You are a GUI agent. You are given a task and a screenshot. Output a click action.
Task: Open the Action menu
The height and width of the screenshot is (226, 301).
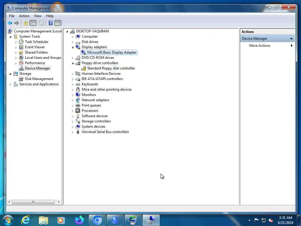(24, 16)
